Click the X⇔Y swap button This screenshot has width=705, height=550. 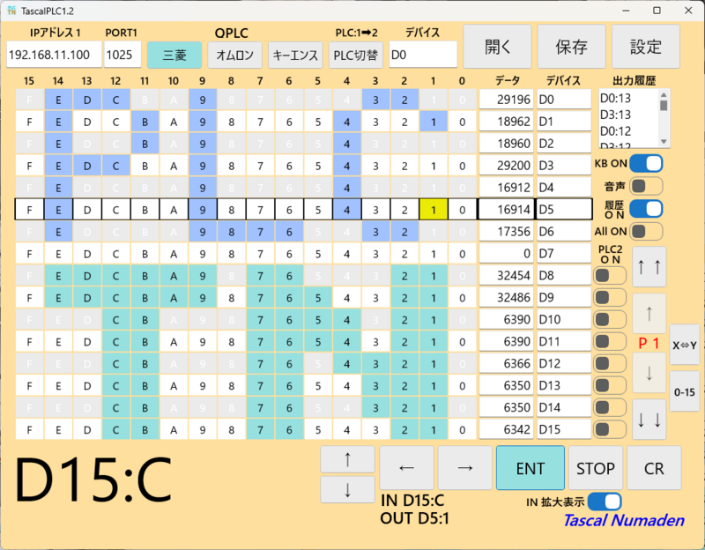[x=684, y=345]
